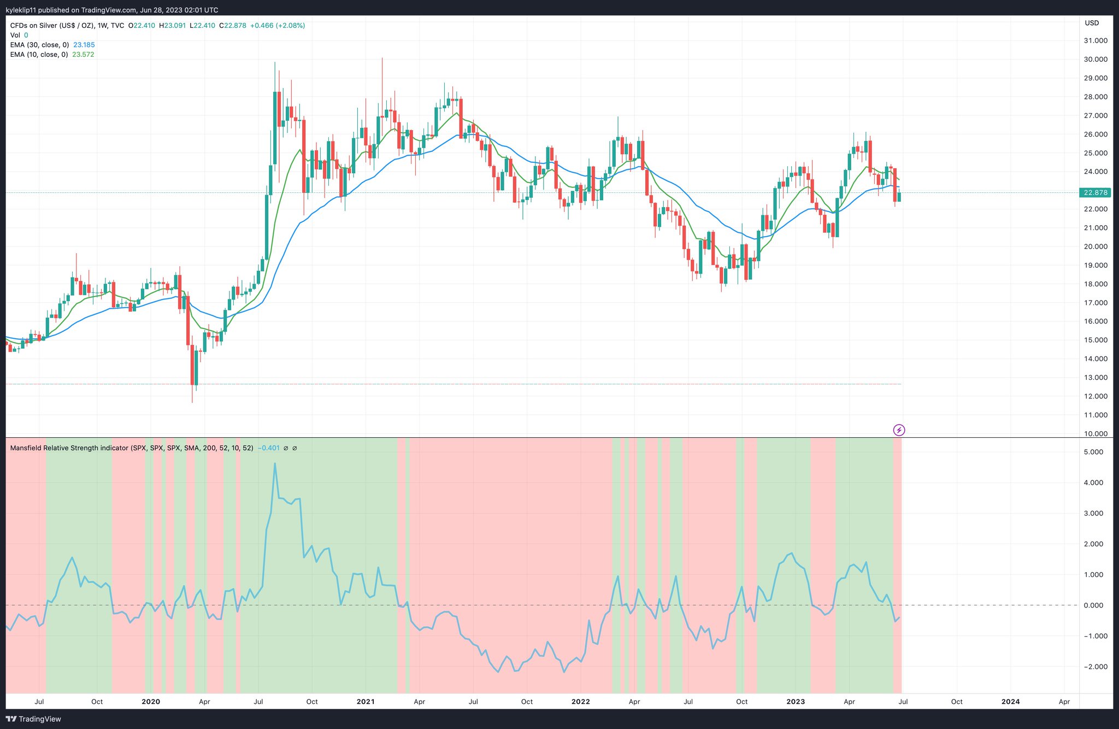Screen dimensions: 1119x729
Task: Click the Vol indicator legend
Action: (15, 34)
